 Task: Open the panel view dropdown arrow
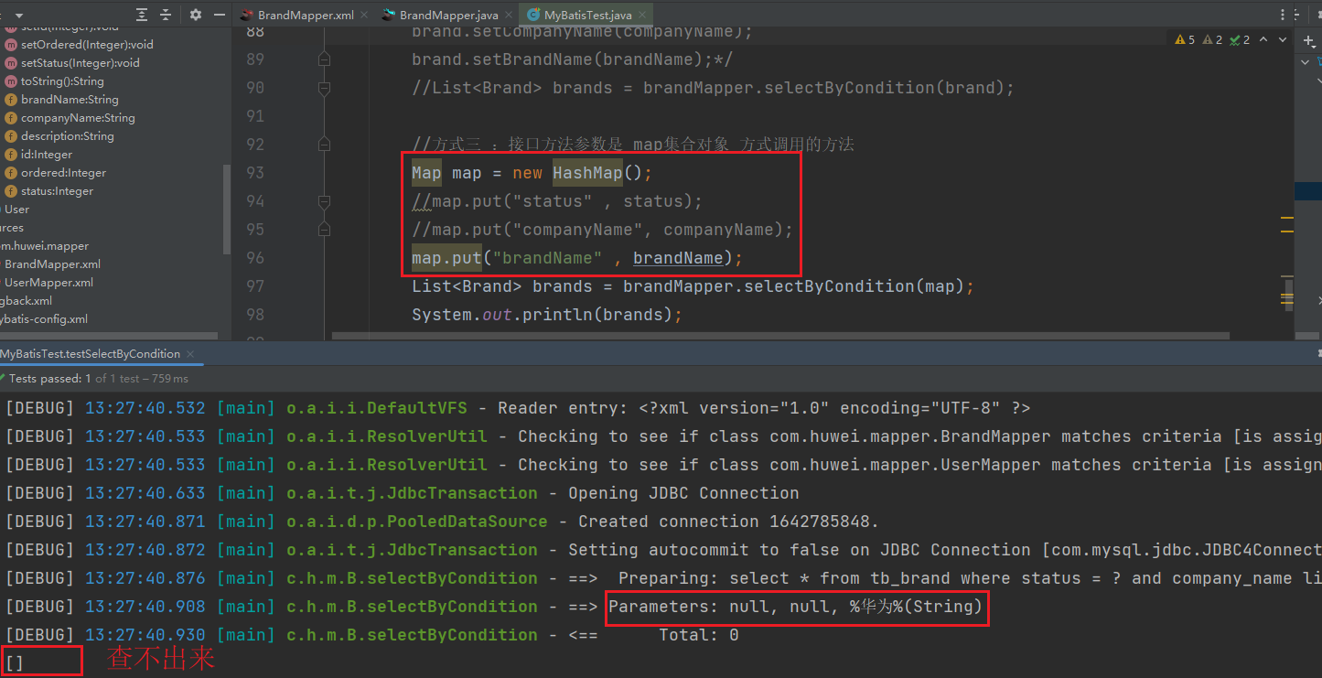[19, 16]
